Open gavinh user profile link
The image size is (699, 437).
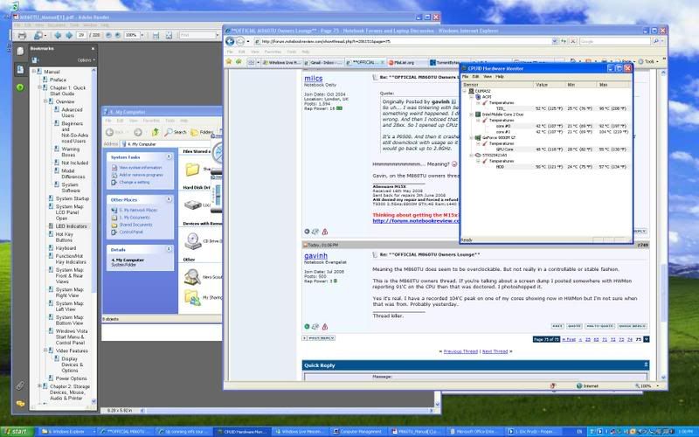coord(315,255)
